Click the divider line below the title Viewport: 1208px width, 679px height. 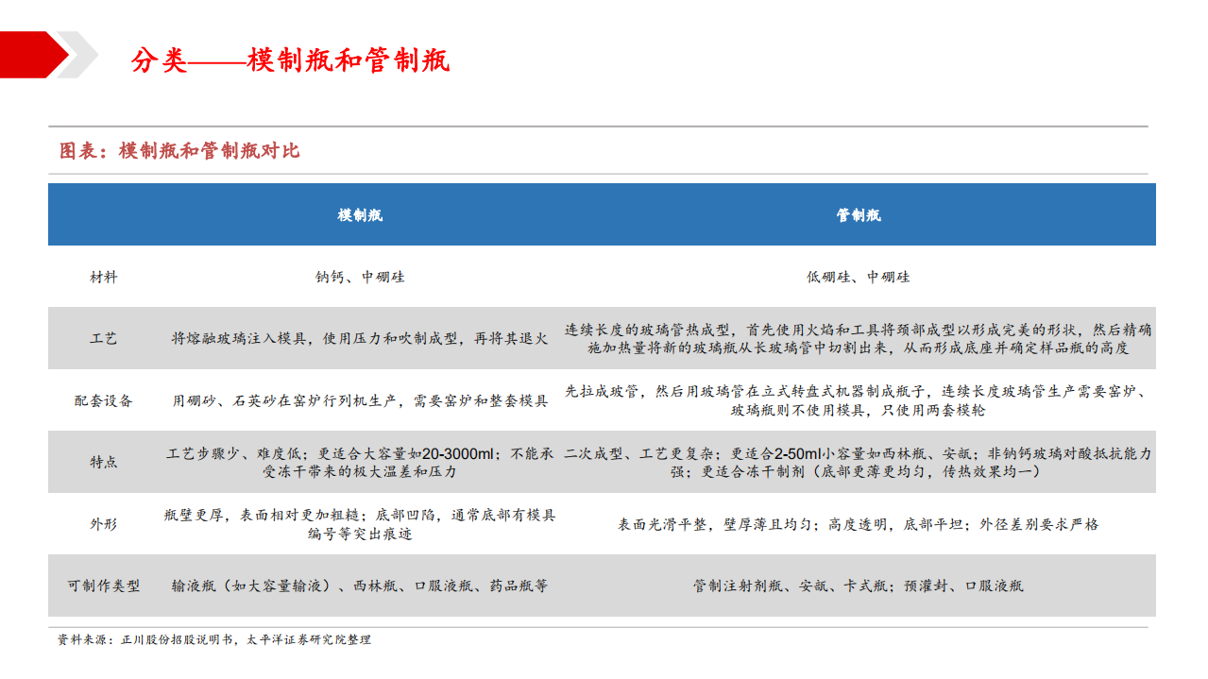(x=601, y=125)
